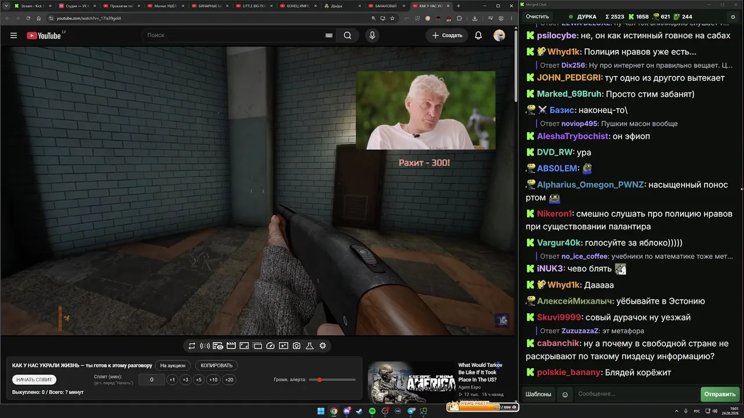Open the YouTube account avatar menu
744x418 pixels.
pos(499,35)
